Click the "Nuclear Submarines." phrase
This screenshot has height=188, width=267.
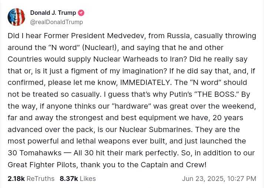pyautogui.click(x=156, y=129)
